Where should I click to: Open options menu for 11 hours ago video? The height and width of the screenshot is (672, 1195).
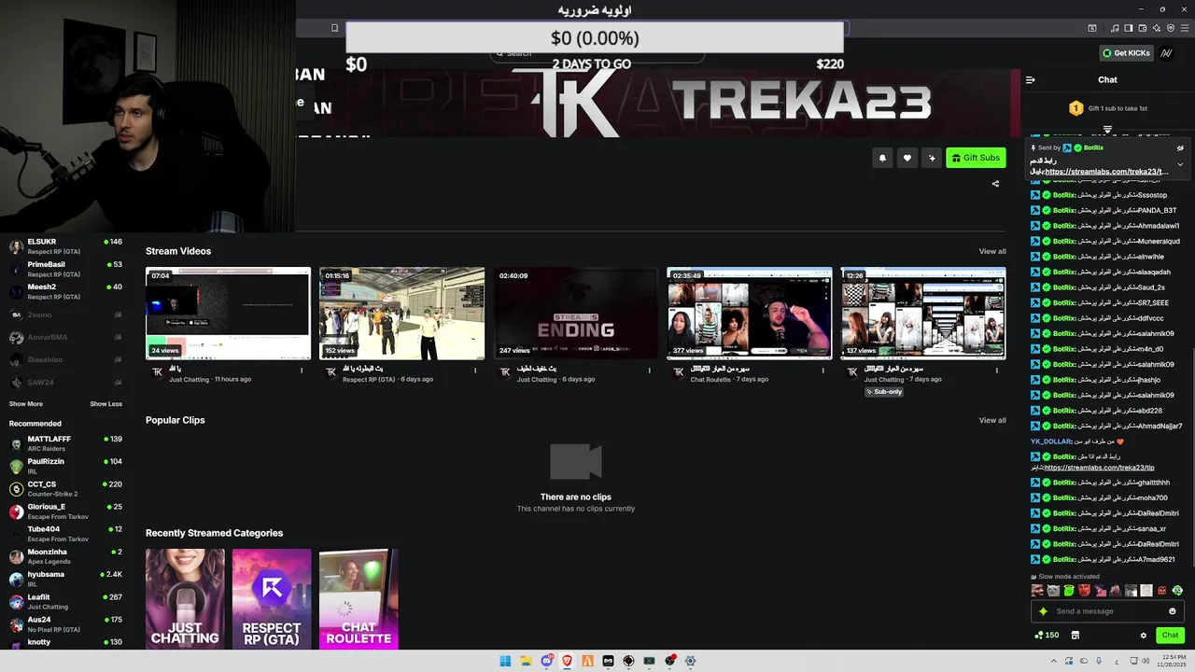pos(302,371)
